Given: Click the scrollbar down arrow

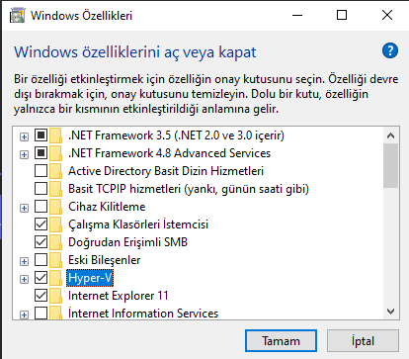Looking at the screenshot, I should pos(391,312).
